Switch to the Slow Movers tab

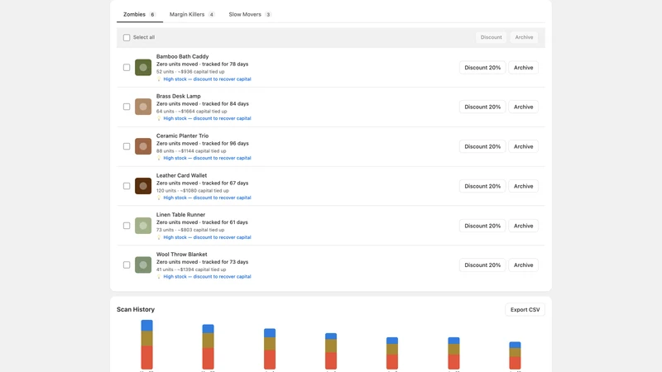tap(250, 14)
